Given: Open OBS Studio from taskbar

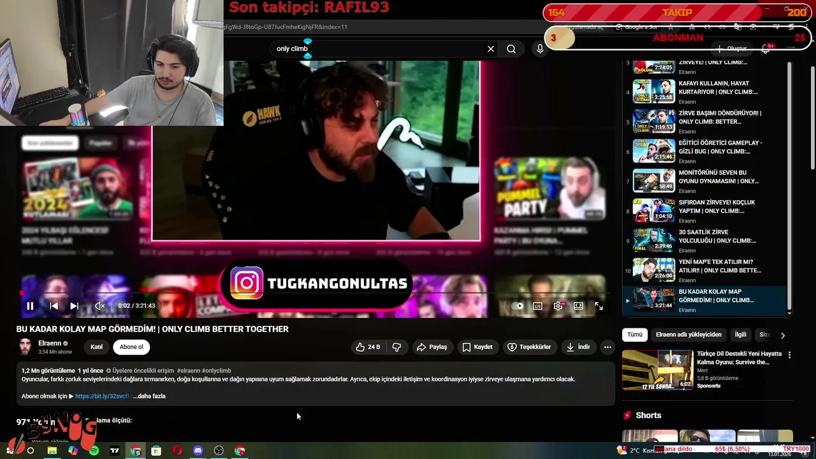Looking at the screenshot, I should [219, 451].
